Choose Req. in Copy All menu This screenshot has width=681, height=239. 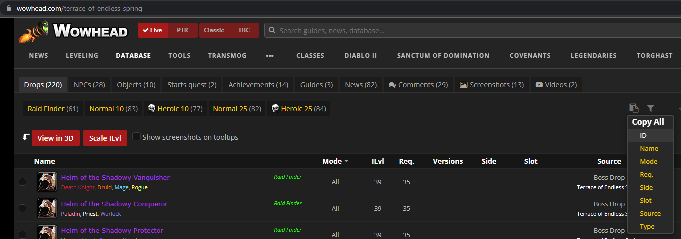coord(651,174)
